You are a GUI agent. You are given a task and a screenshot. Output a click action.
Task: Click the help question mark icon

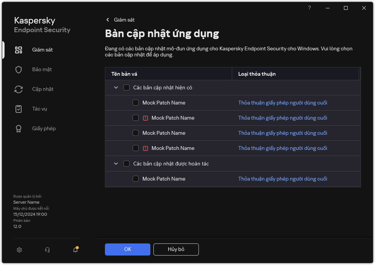(309, 8)
